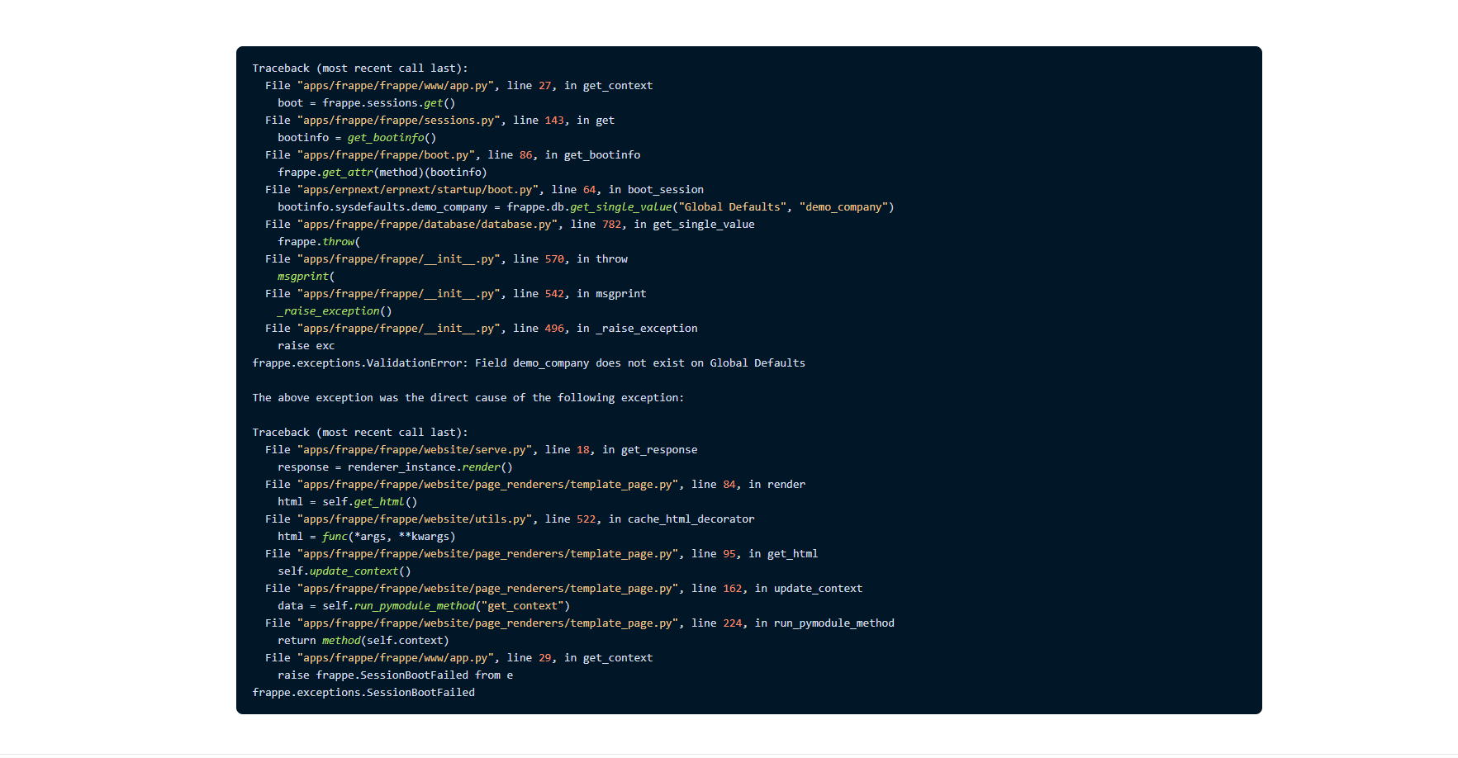Click line 27 app.py get_context entry
1458x758 pixels.
coord(458,86)
